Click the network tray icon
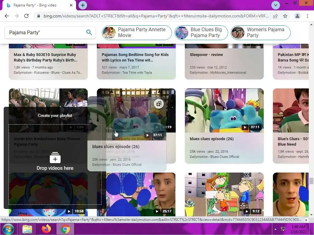314x235 pixels. (x=283, y=229)
